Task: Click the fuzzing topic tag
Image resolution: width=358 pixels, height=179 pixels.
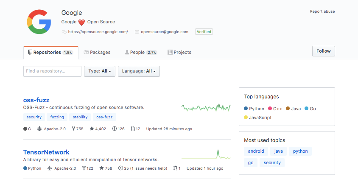Action: [57, 117]
